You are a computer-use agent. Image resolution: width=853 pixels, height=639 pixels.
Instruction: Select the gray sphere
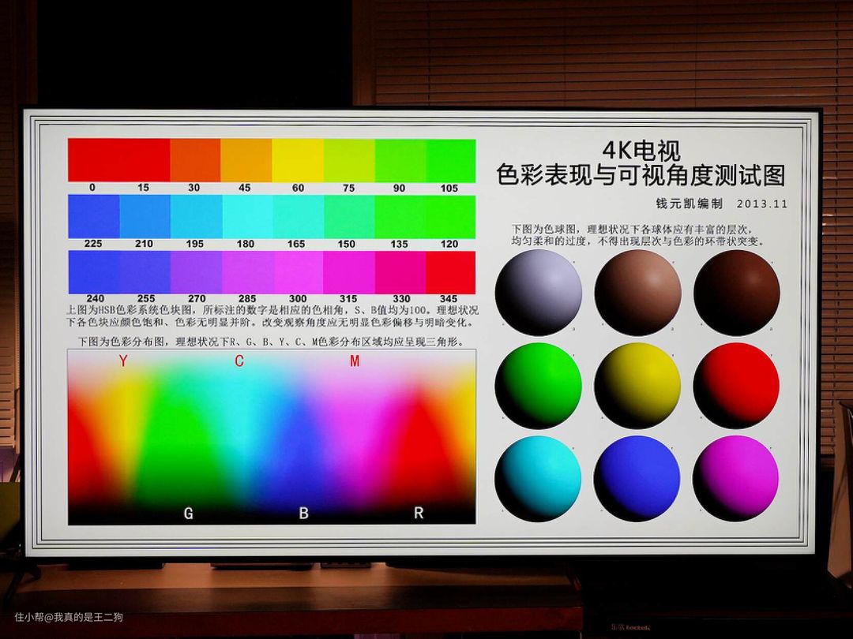(x=539, y=293)
